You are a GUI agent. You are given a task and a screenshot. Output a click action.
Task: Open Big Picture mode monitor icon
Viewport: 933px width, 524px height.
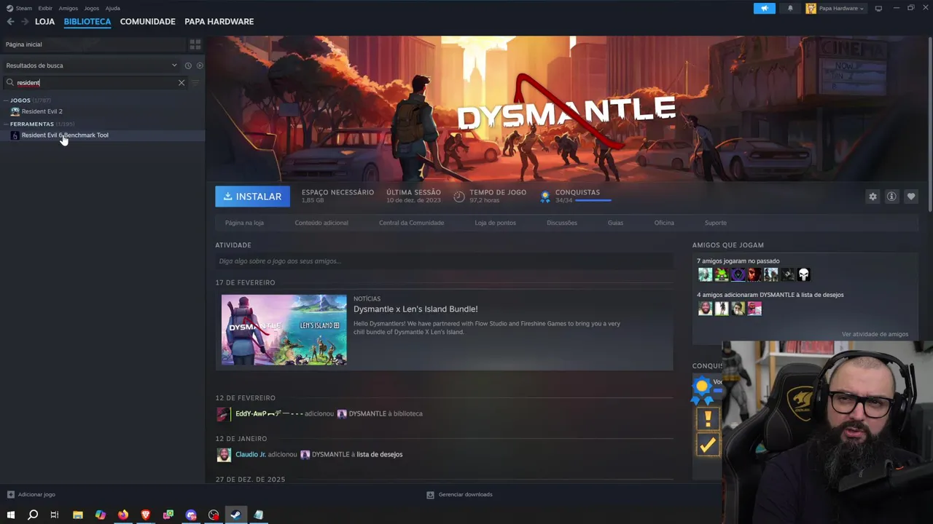(878, 8)
